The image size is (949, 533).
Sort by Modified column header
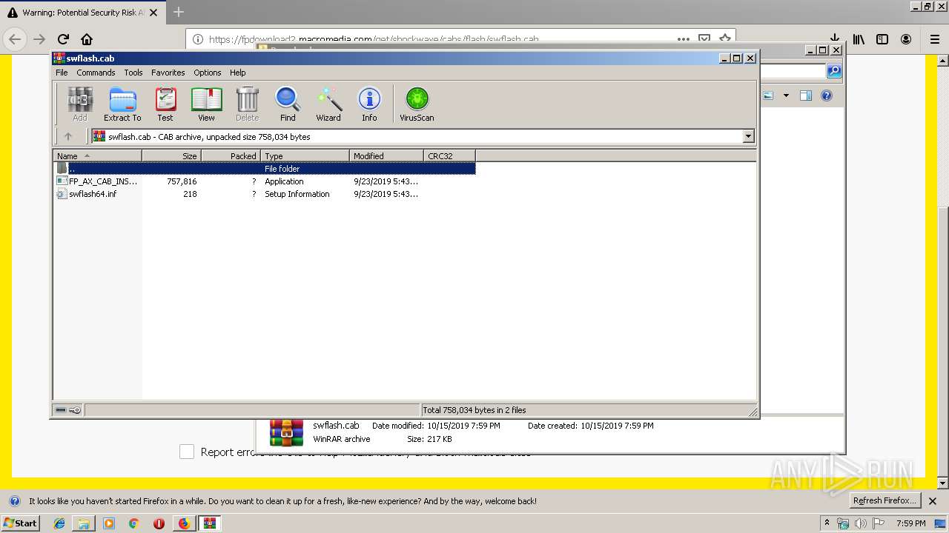386,156
